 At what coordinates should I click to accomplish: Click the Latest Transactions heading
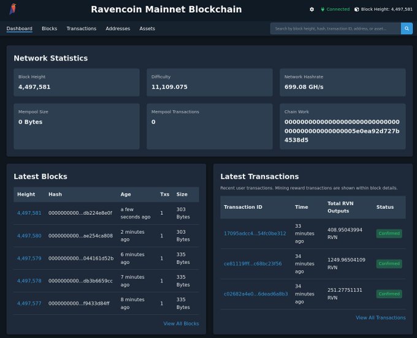[x=259, y=176]
